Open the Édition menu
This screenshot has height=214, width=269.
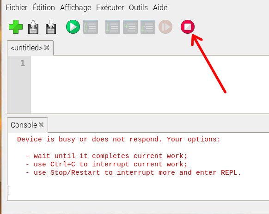point(43,7)
